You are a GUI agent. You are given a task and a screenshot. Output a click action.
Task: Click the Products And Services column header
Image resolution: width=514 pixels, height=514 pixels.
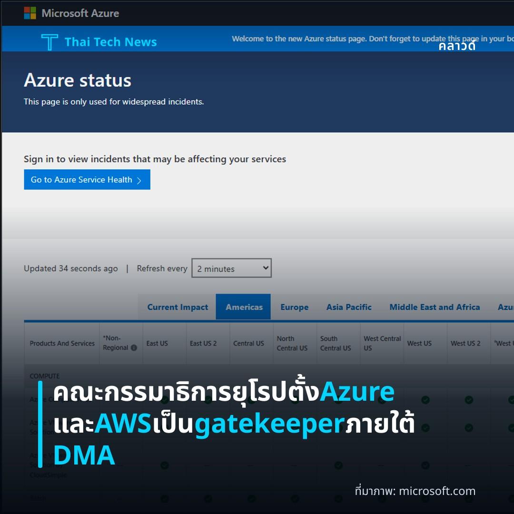click(62, 343)
